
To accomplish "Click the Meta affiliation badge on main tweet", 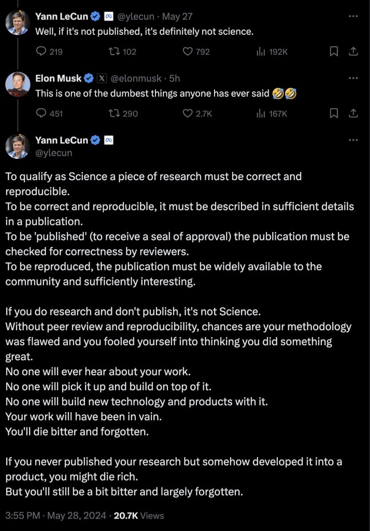I will pos(109,140).
